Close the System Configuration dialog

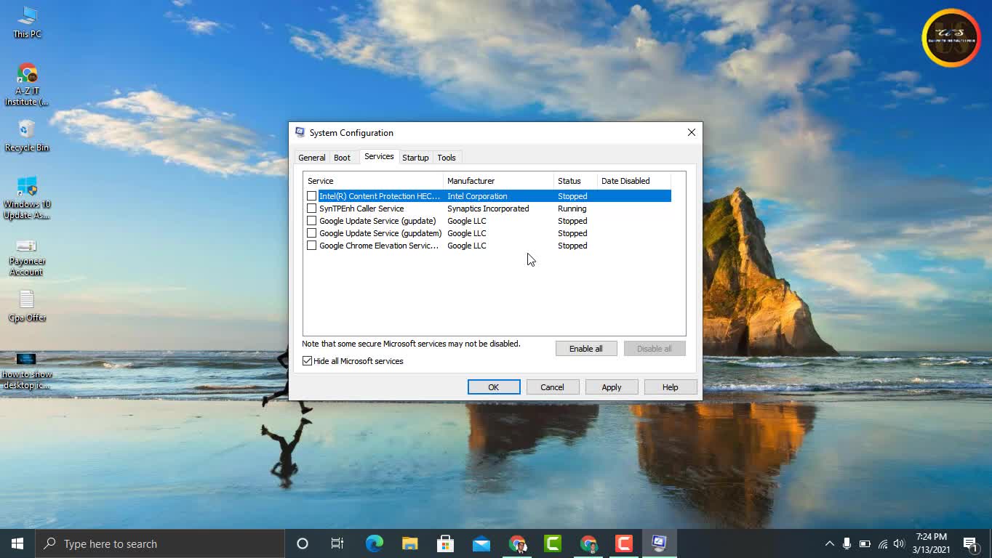pos(692,132)
